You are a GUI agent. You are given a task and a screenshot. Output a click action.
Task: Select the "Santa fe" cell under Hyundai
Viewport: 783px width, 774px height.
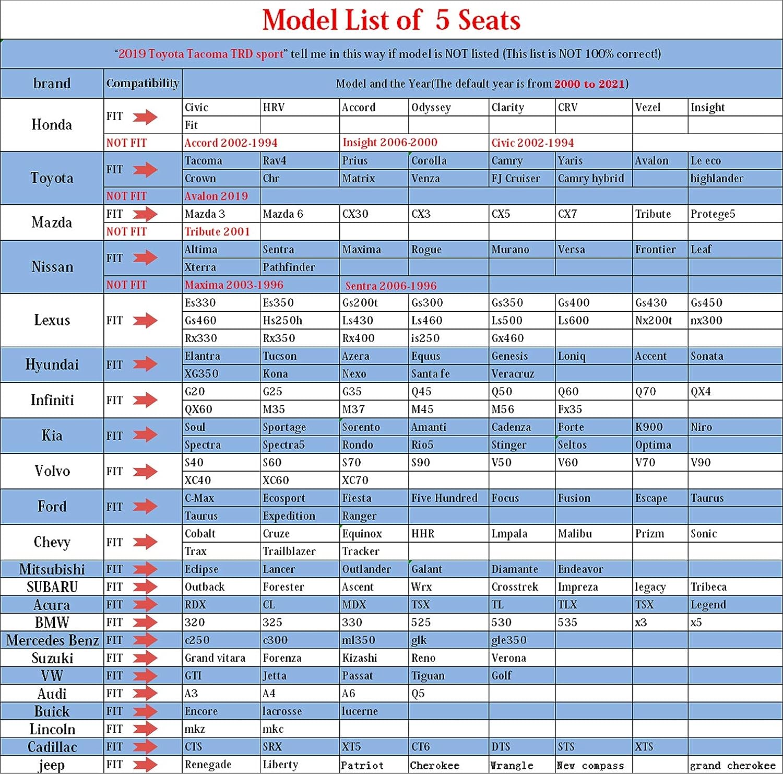coord(430,374)
